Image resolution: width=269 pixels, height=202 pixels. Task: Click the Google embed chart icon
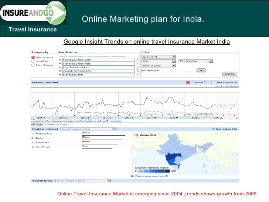37,124
